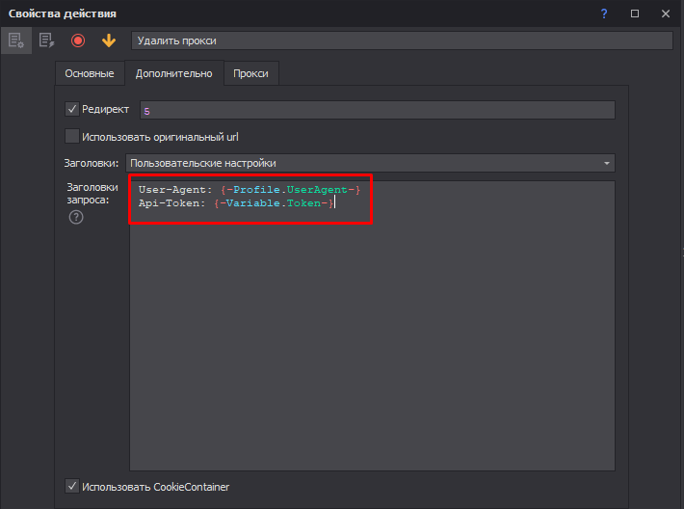Click the redirect count field showing 5
684x509 pixels.
pos(377,110)
